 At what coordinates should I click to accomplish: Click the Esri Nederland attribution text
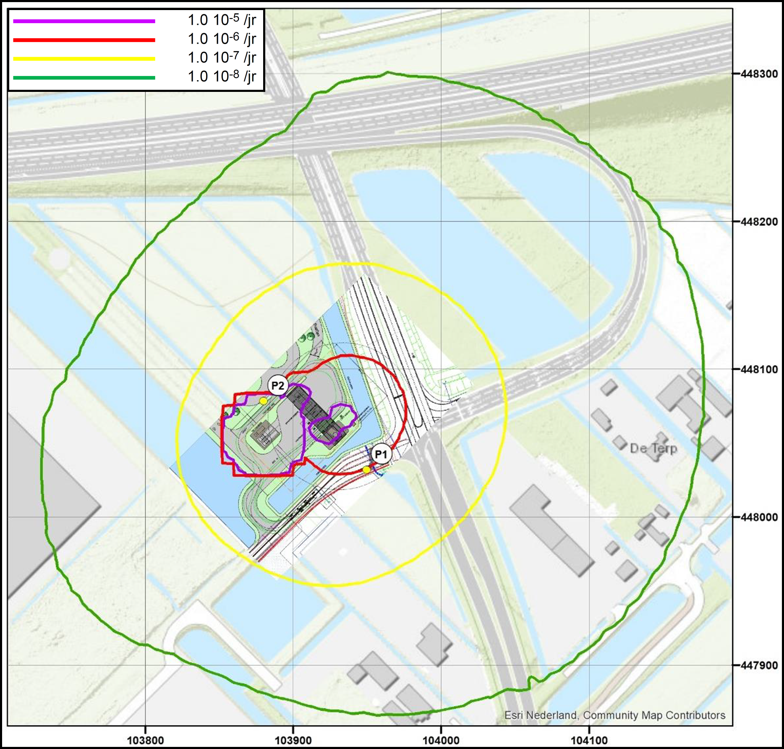point(614,715)
